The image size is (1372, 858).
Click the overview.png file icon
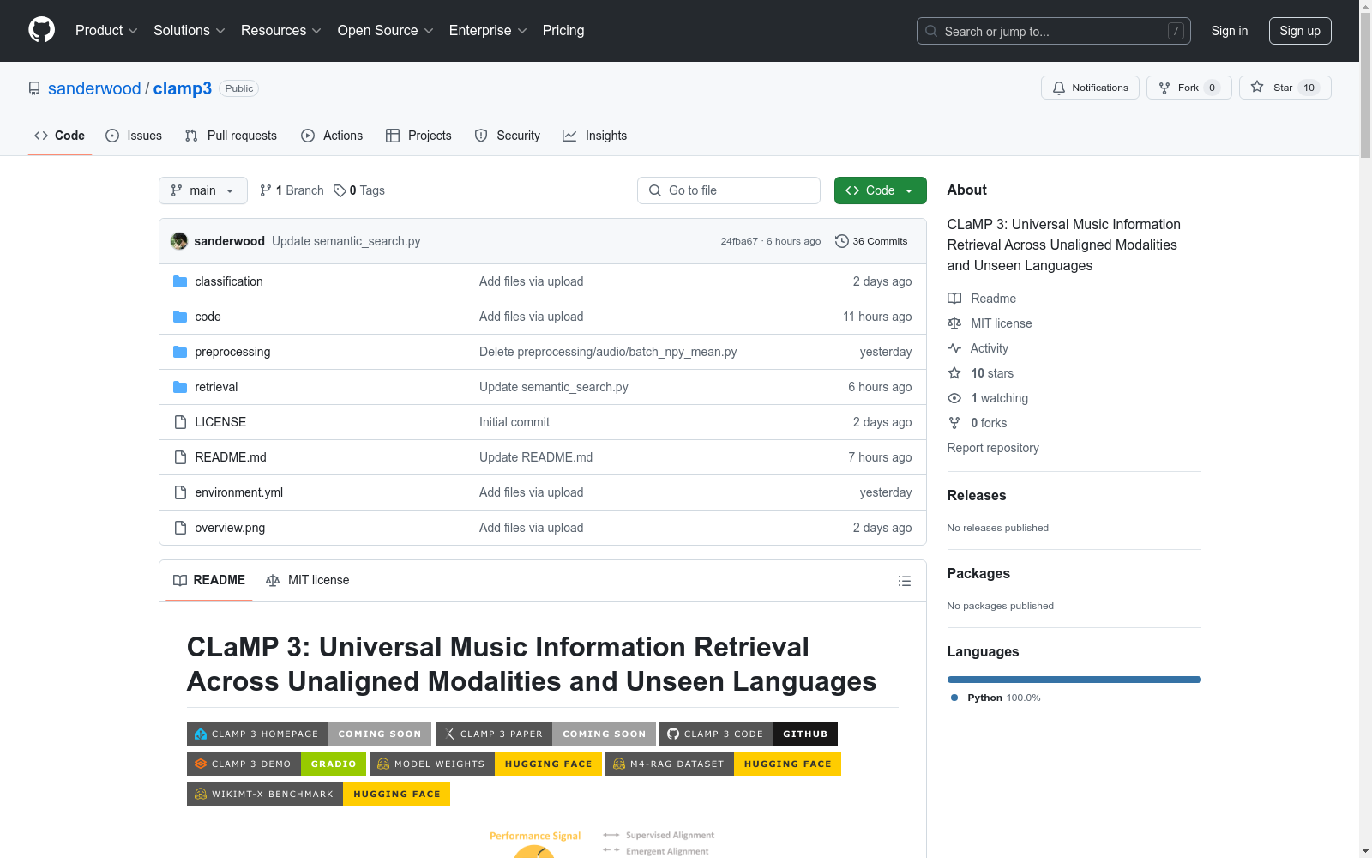180,528
